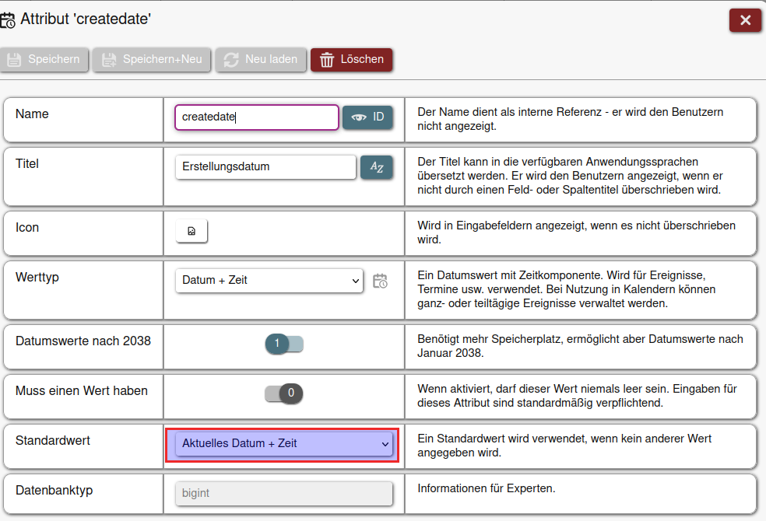Click the Neu laden button label

coord(271,60)
